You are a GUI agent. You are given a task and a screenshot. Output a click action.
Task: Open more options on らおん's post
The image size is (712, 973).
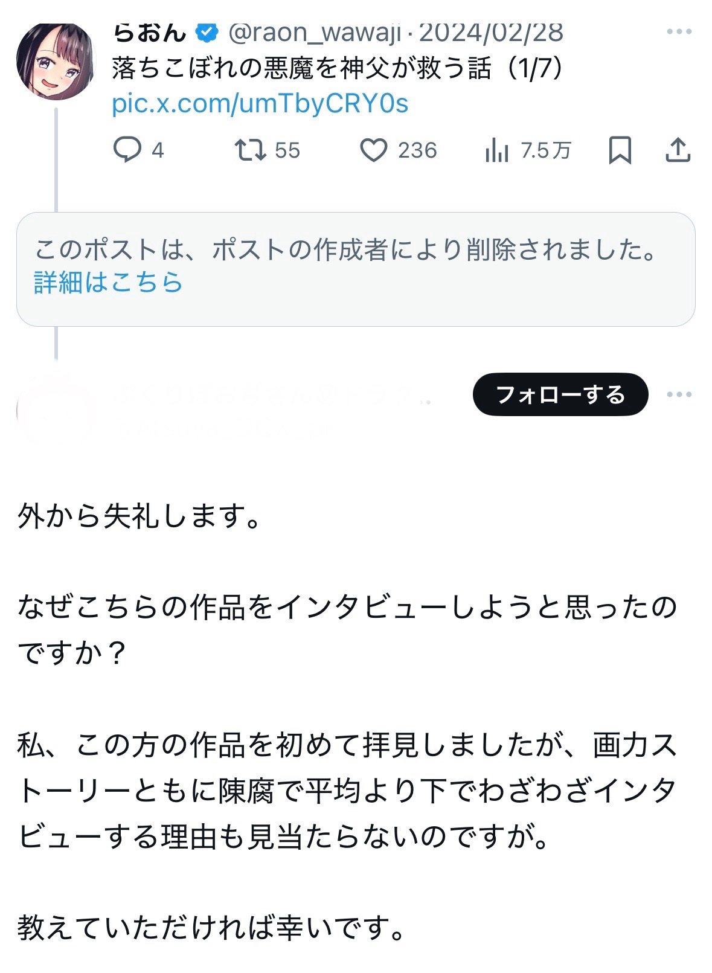pyautogui.click(x=679, y=31)
